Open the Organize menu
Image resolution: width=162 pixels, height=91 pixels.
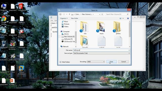[64, 18]
